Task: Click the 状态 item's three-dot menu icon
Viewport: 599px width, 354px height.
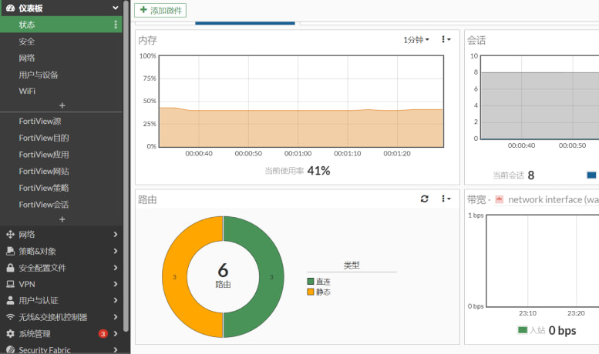Action: point(116,25)
